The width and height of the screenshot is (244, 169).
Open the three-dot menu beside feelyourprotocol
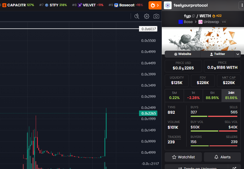[x=242, y=5]
